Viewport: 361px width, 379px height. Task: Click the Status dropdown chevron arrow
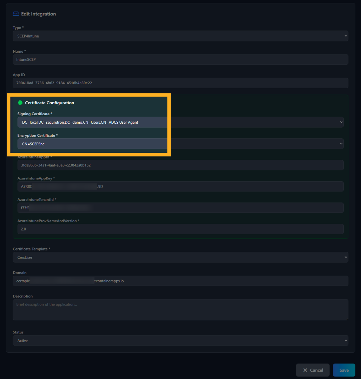346,340
